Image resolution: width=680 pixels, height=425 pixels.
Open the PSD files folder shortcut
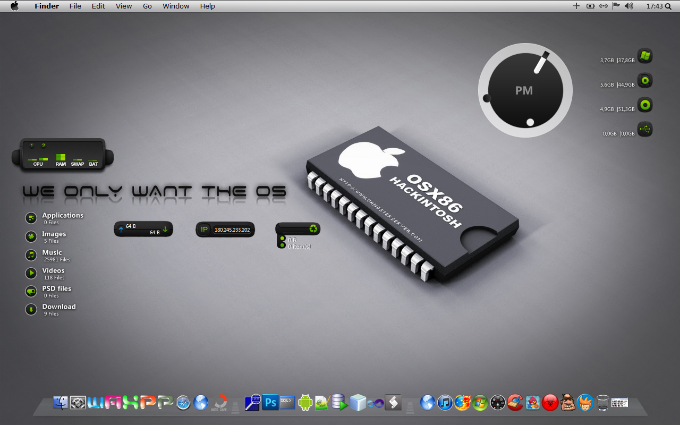click(48, 291)
